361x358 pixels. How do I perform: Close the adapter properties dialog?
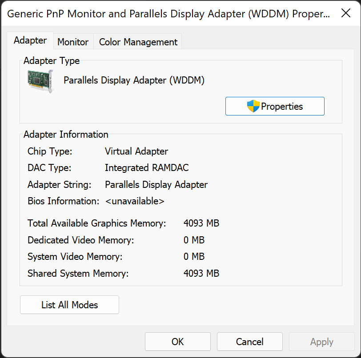[346, 13]
